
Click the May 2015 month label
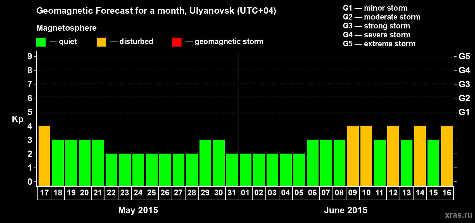(138, 210)
